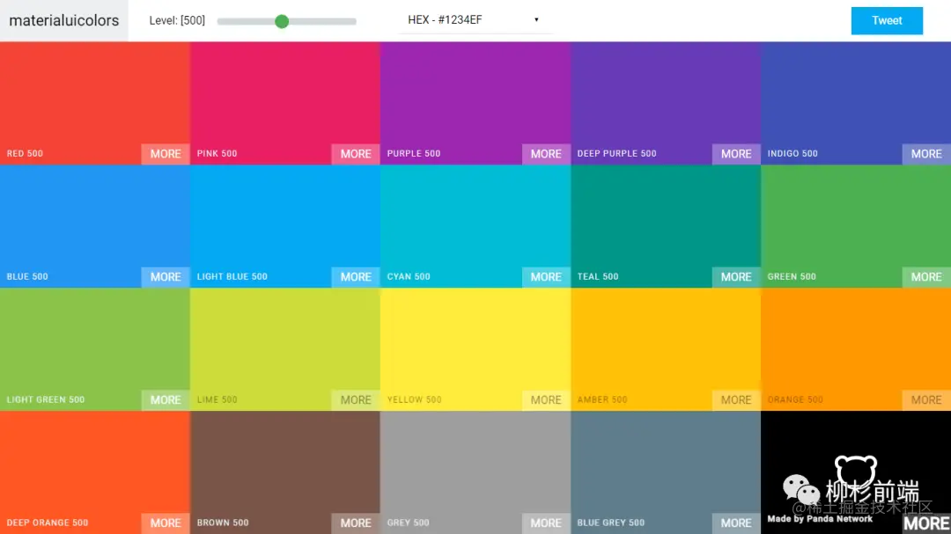The width and height of the screenshot is (951, 534).
Task: Pick the Pink 500 color swatch
Action: tap(285, 103)
